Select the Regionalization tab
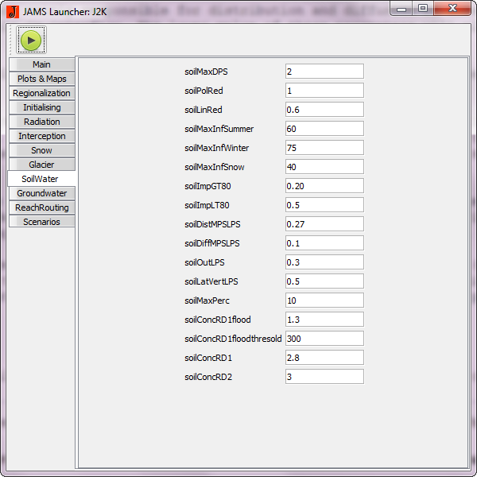The width and height of the screenshot is (477, 477). (42, 93)
